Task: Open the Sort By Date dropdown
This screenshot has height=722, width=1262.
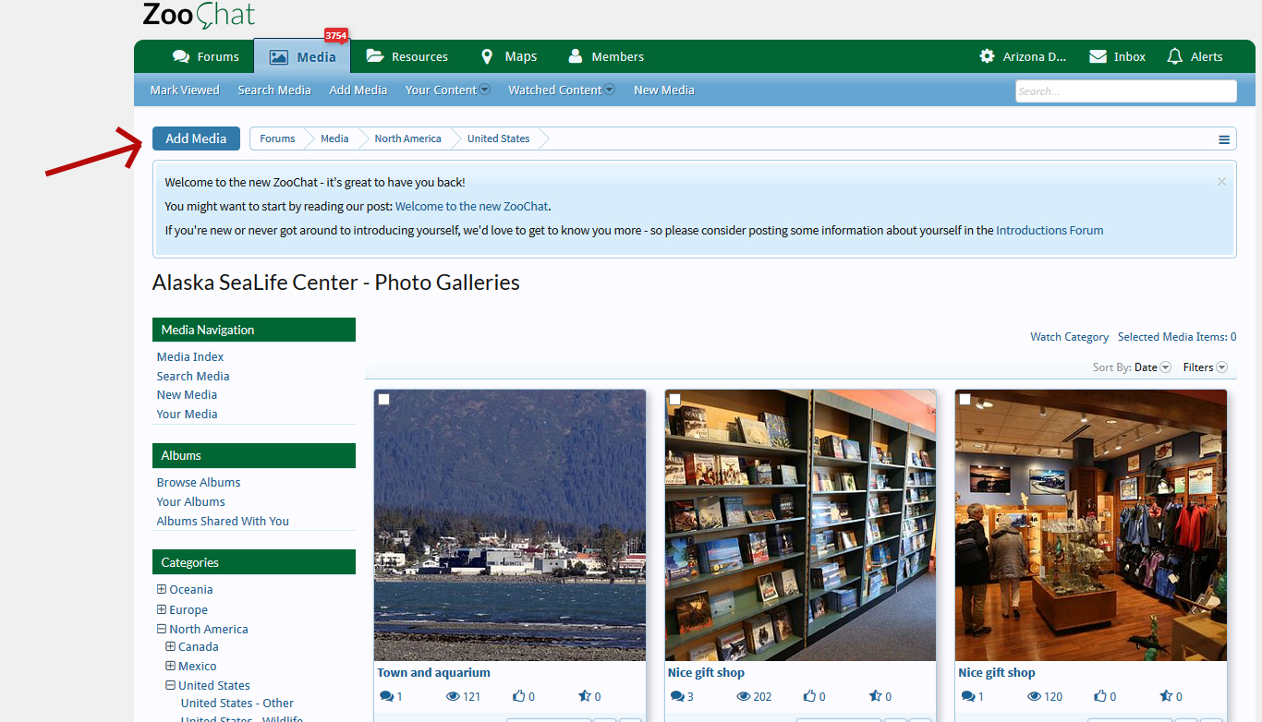Action: pos(1152,367)
